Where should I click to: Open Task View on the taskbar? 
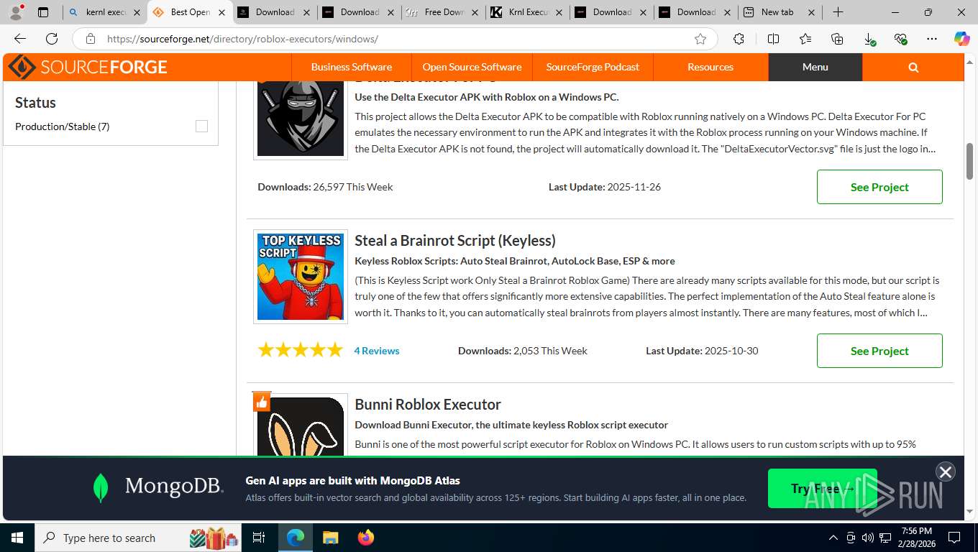click(259, 538)
